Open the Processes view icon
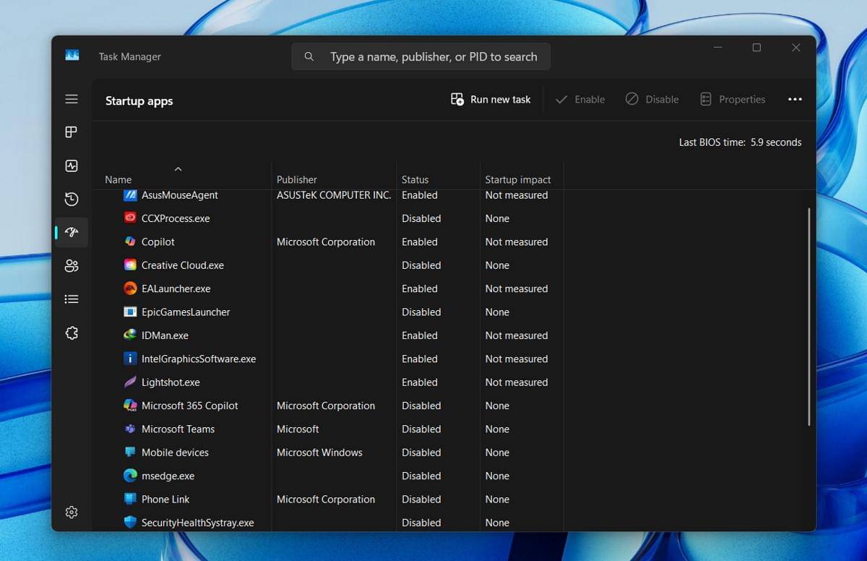Screen dimensions: 867x561 pos(71,132)
